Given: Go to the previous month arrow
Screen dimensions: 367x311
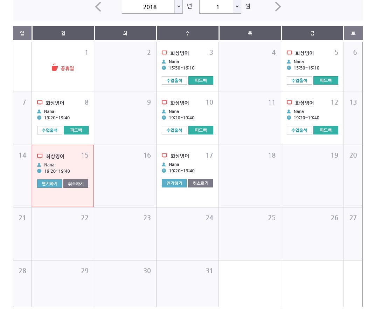Looking at the screenshot, I should tap(98, 7).
